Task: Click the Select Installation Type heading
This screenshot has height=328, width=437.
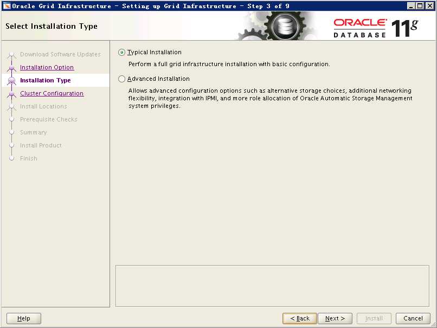Action: coord(52,26)
